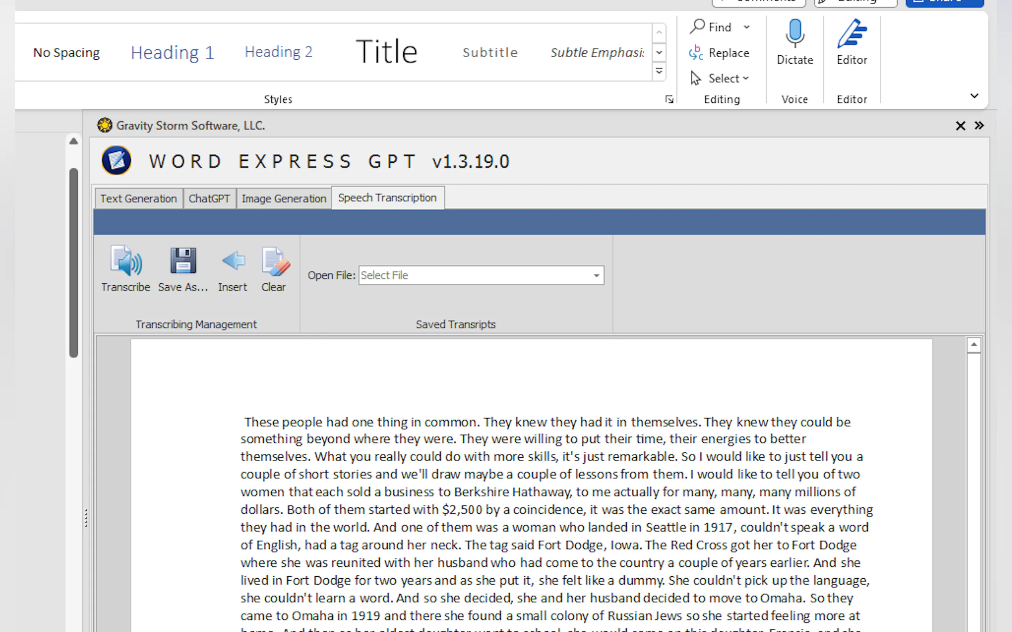Expand the Find options dropdown arrow
Viewport: 1012px width, 632px height.
coord(747,27)
